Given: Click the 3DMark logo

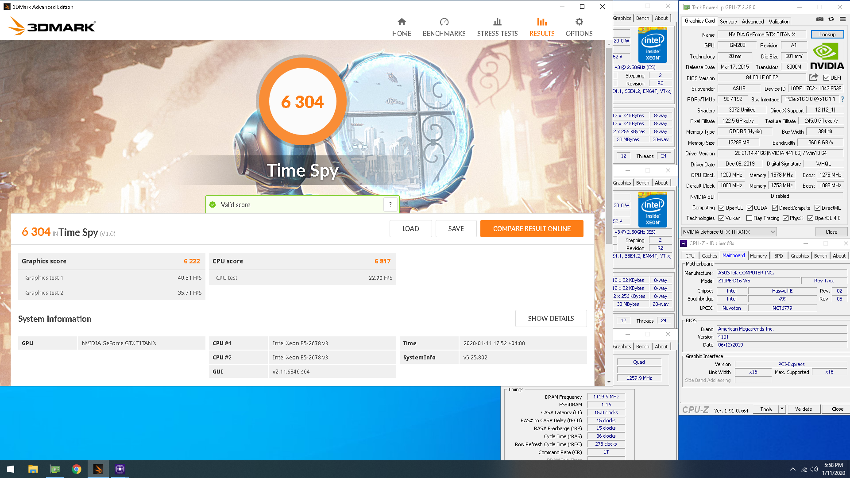Looking at the screenshot, I should point(52,26).
